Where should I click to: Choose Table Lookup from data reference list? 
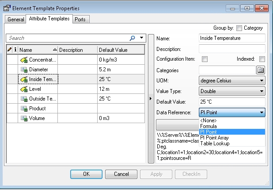point(215,143)
